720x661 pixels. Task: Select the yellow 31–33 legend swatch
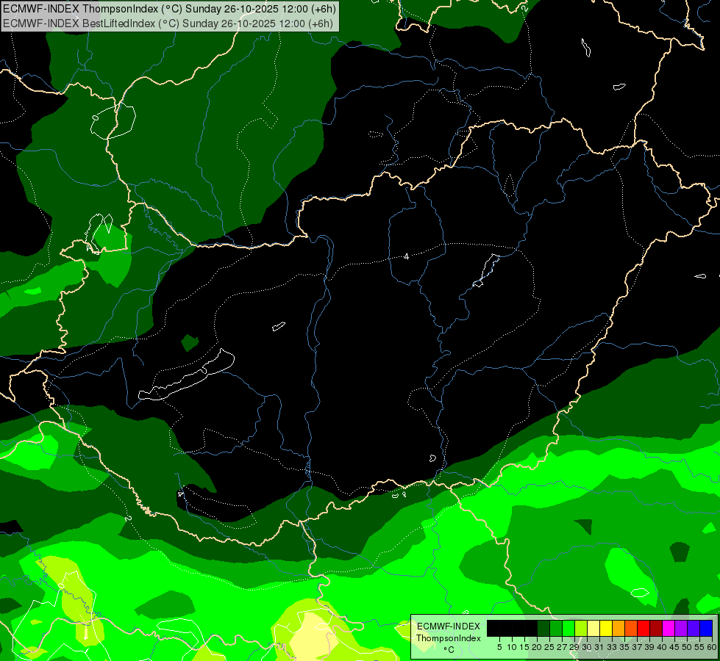606,628
